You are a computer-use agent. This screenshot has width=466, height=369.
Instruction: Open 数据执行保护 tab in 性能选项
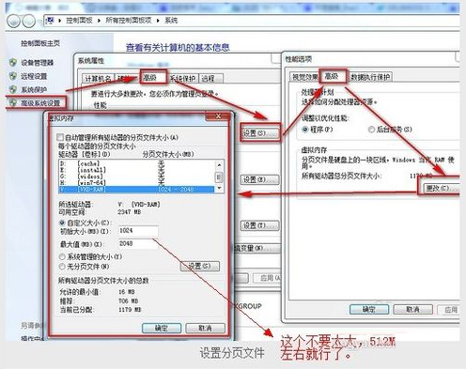click(370, 77)
